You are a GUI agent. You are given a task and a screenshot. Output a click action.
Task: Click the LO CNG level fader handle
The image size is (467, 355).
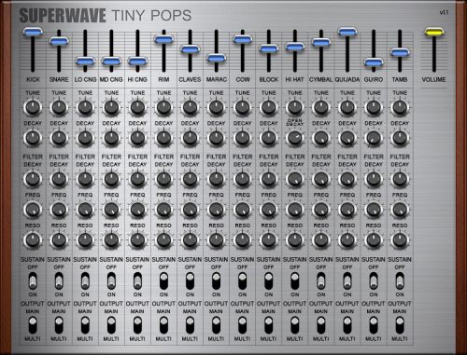85,61
